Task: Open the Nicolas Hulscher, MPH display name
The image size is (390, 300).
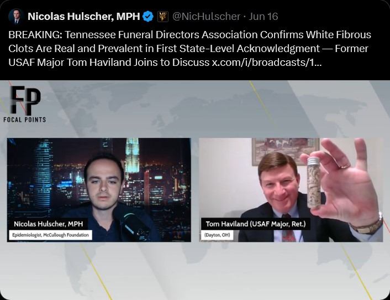Action: tap(84, 17)
